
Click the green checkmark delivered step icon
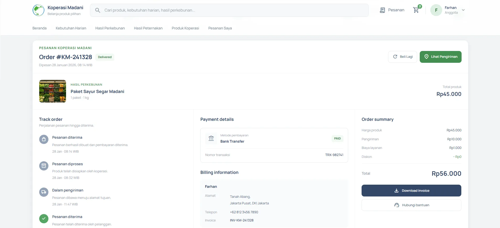click(x=44, y=219)
